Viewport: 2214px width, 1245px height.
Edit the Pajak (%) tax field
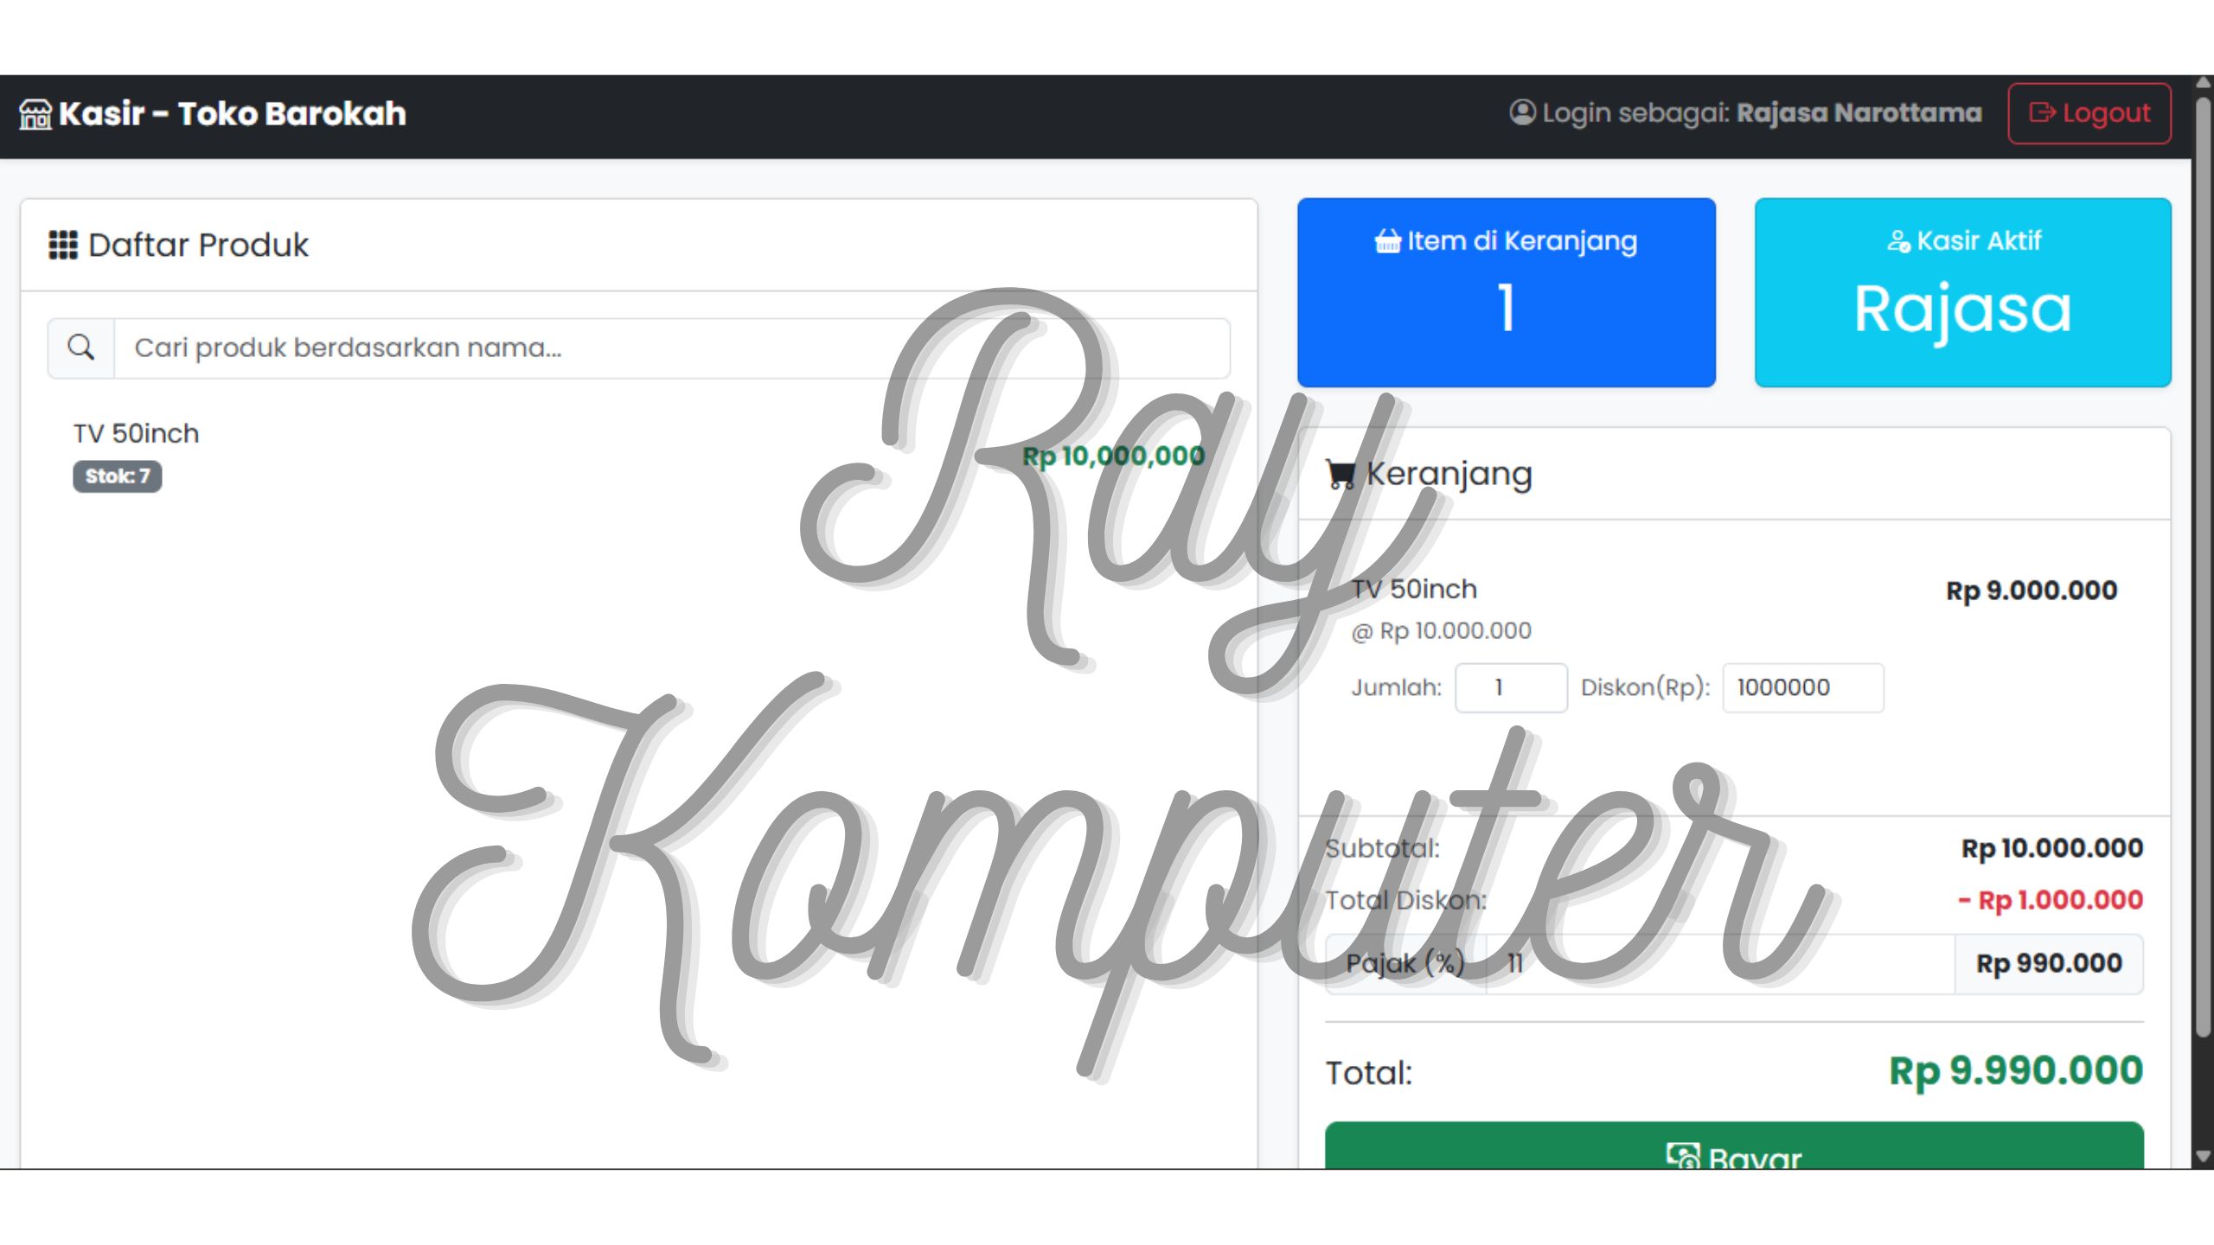coord(1719,964)
